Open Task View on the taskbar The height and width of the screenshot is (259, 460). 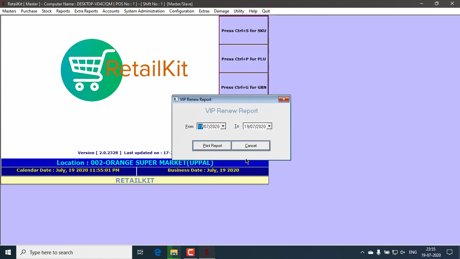coord(140,252)
